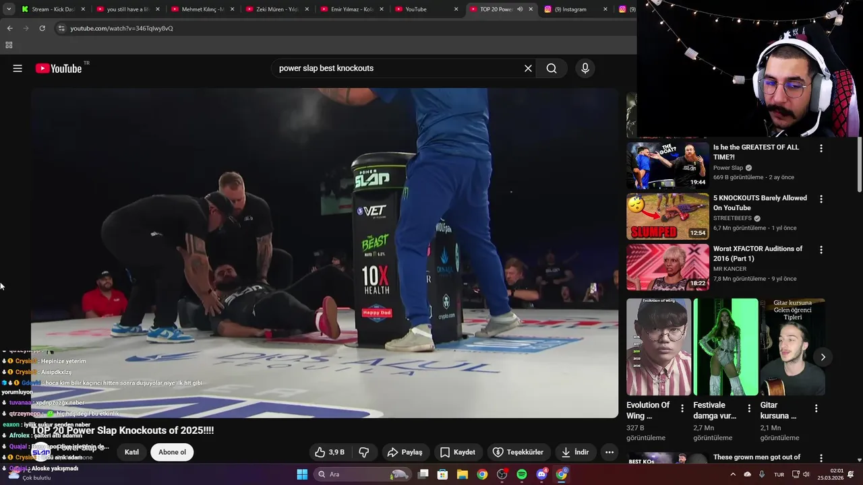Open the YouTube hamburger guide menu
Viewport: 863px width, 485px height.
click(x=18, y=68)
